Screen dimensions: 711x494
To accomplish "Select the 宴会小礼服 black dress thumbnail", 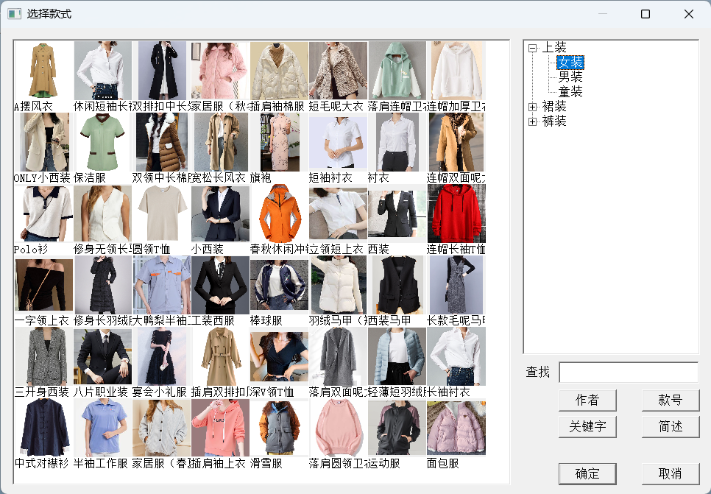I will [x=161, y=356].
